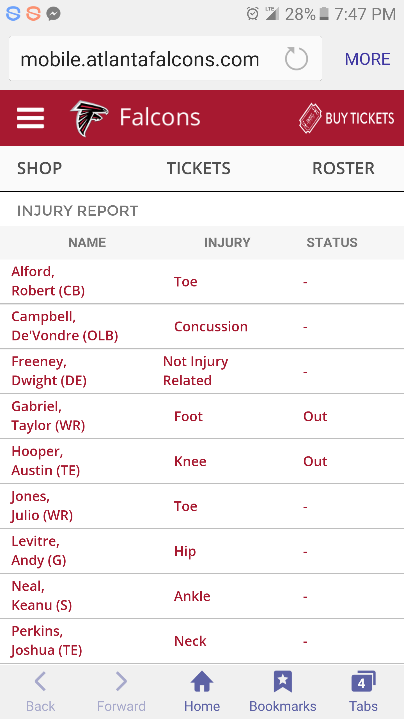Open the Bookmarks panel
The height and width of the screenshot is (719, 404).
point(283,691)
